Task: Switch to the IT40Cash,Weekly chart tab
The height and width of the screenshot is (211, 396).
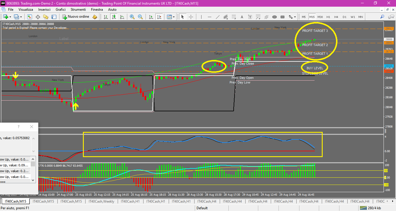Action: pos(101,201)
